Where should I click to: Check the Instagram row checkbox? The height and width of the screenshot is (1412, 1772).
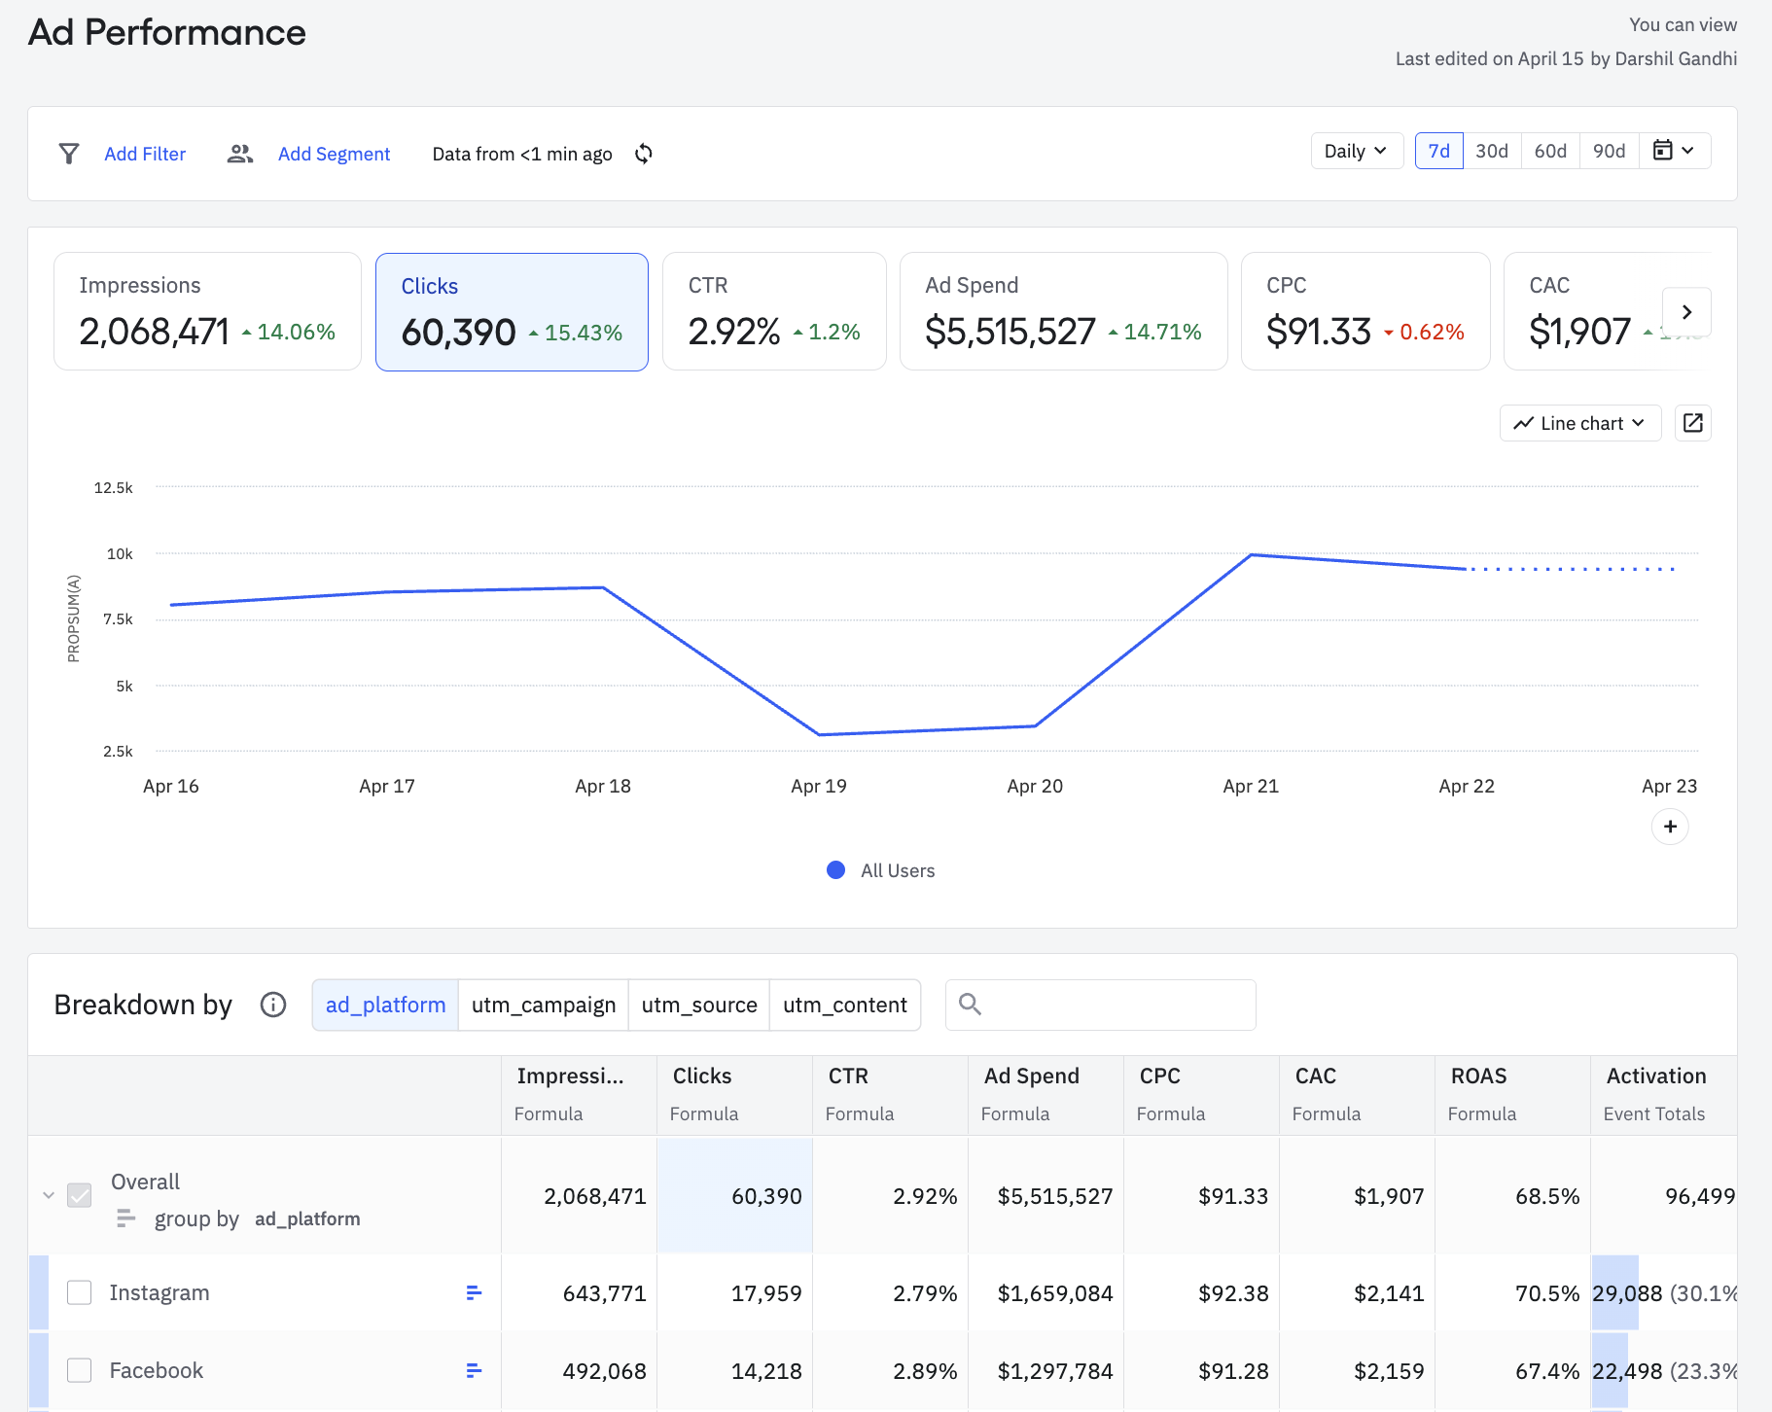pos(80,1292)
